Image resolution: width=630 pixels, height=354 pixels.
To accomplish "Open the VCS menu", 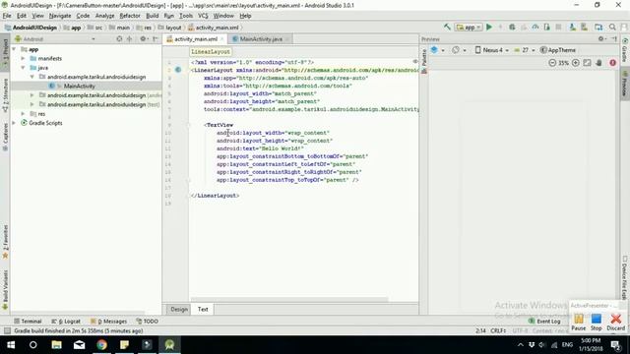I will 203,16.
